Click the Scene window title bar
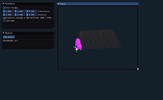Image resolution: width=163 pixels, height=100 pixels. [98, 4]
